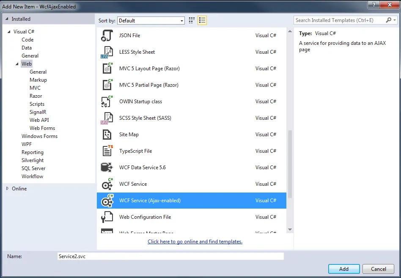Image resolution: width=401 pixels, height=278 pixels.
Task: Click the Add button
Action: point(344,269)
